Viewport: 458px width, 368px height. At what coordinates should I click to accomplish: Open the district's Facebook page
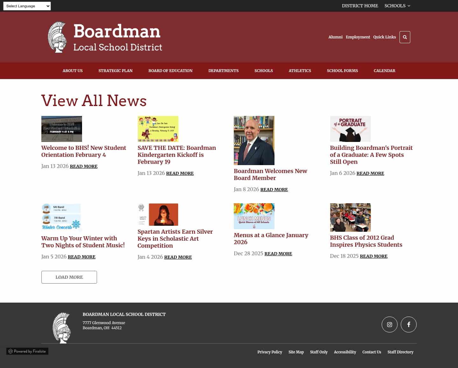[408, 325]
